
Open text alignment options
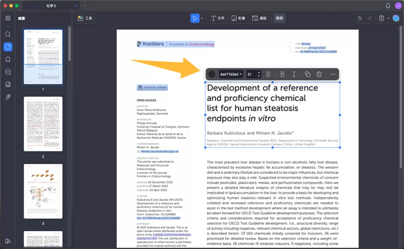pyautogui.click(x=268, y=74)
